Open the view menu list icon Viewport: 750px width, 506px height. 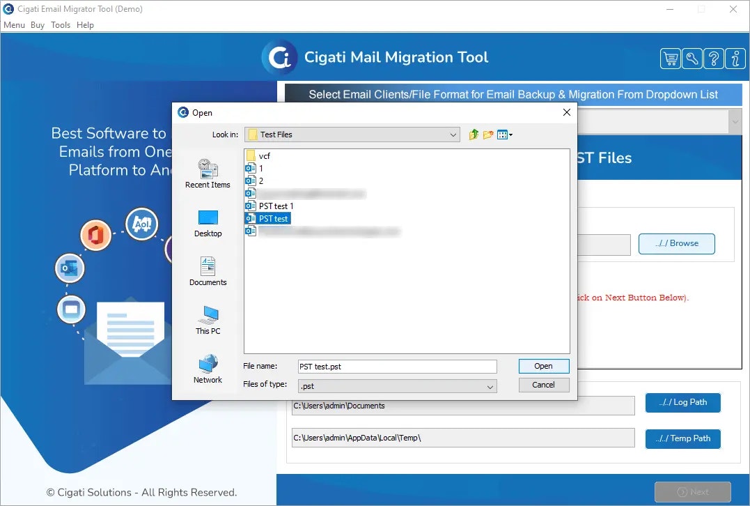click(x=505, y=135)
